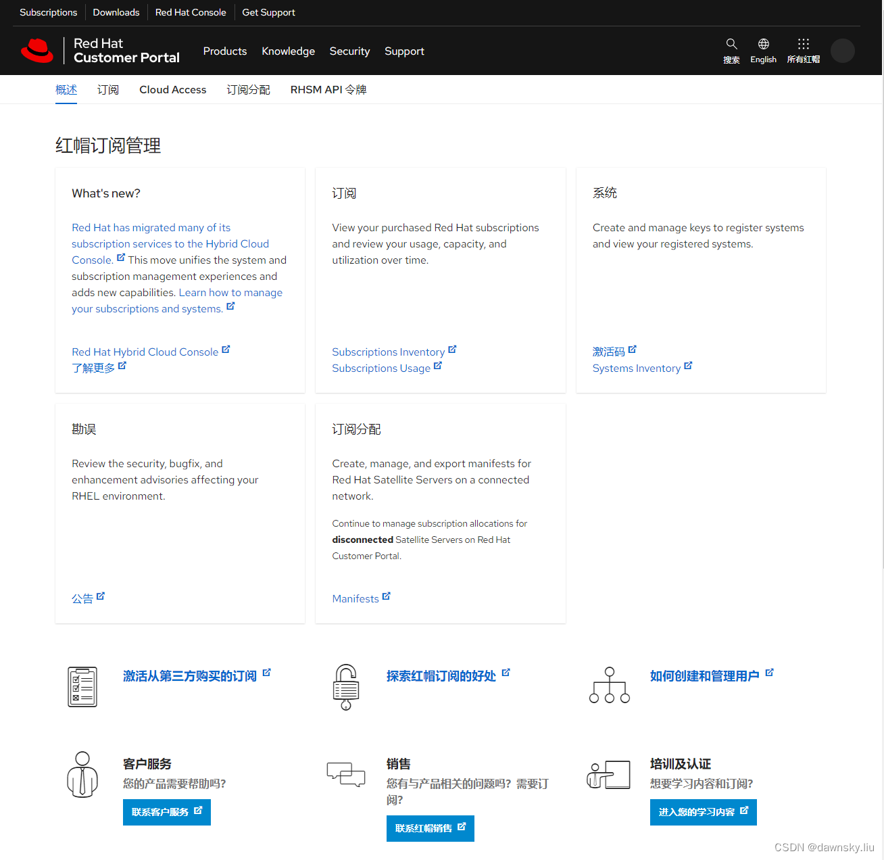Open the 所有红帽 apps grid icon
The height and width of the screenshot is (860, 884).
pyautogui.click(x=804, y=44)
